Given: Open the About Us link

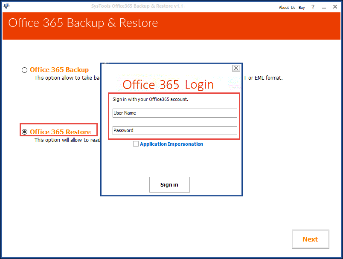Looking at the screenshot, I should [287, 7].
